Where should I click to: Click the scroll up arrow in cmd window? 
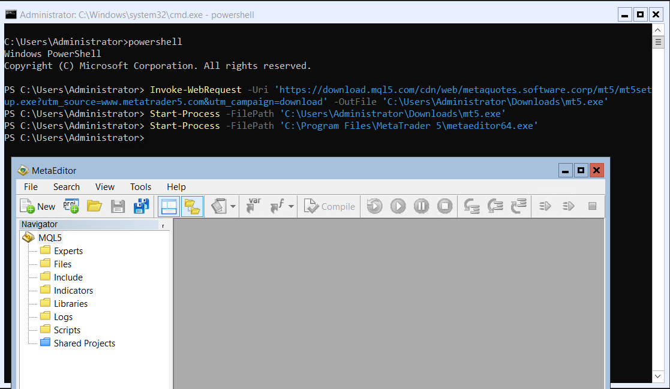coord(657,30)
